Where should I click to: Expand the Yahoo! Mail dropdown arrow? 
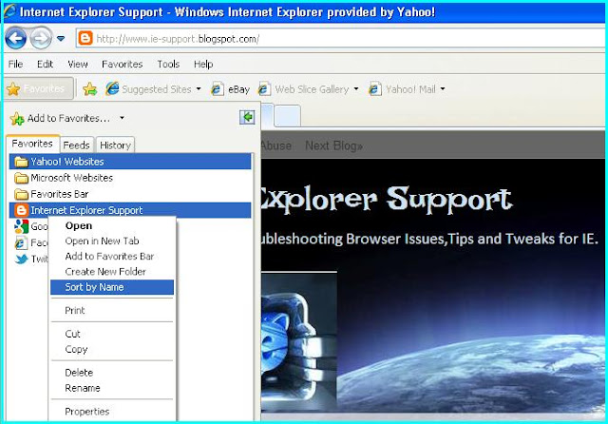pos(443,88)
